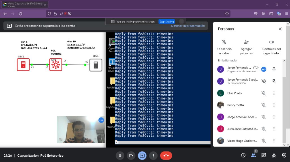Open more options in call bar

tap(153, 156)
